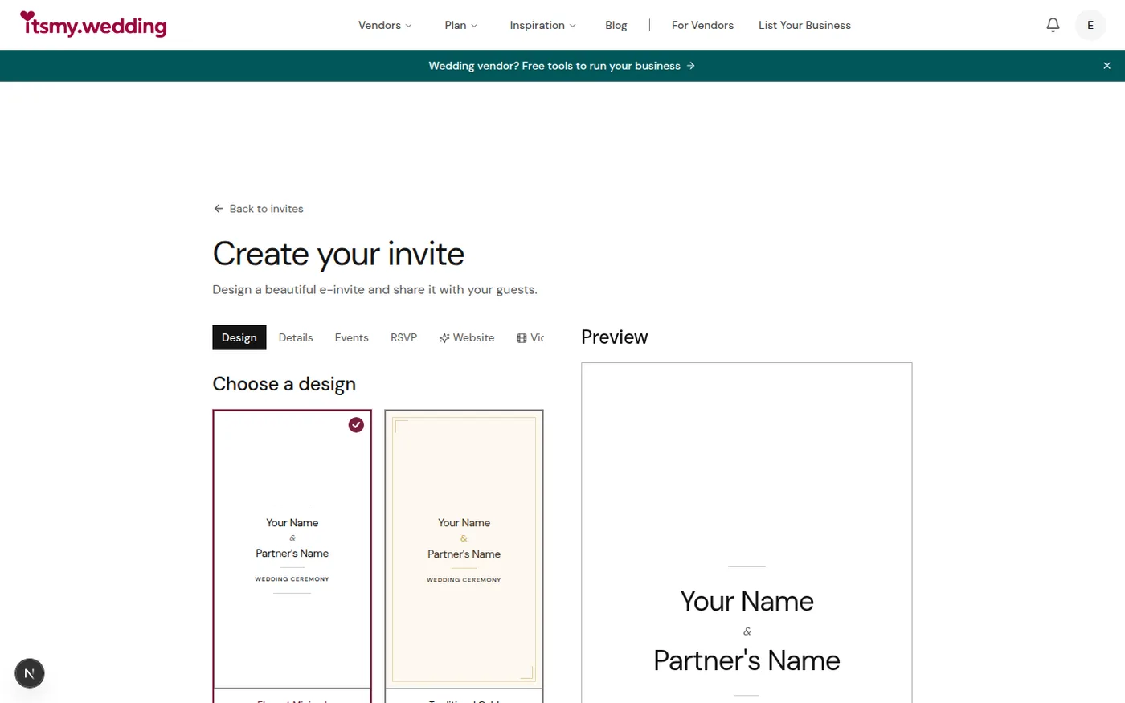Click the Events step in the tab bar

click(351, 337)
